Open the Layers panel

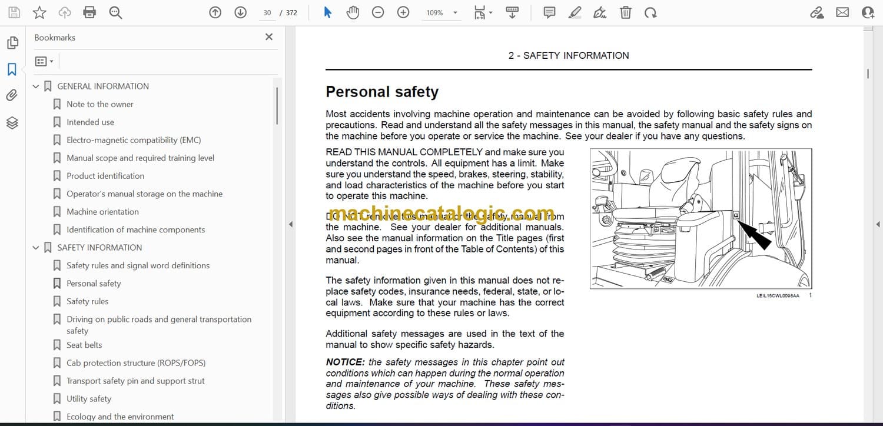coord(12,122)
